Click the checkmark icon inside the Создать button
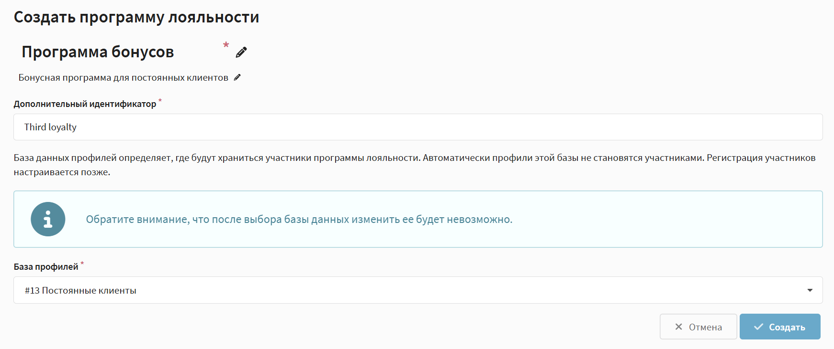 [x=758, y=327]
